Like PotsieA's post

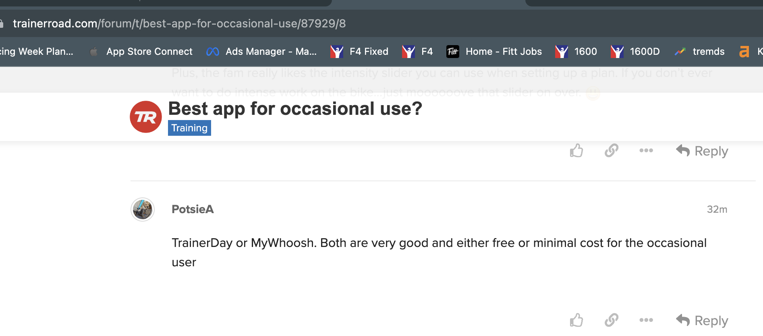[576, 320]
